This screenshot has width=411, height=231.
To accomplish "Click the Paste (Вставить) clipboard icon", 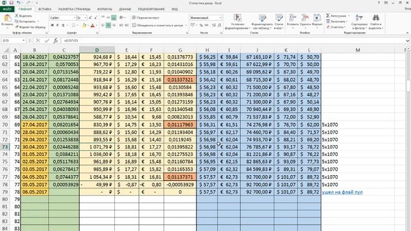I will [7, 19].
